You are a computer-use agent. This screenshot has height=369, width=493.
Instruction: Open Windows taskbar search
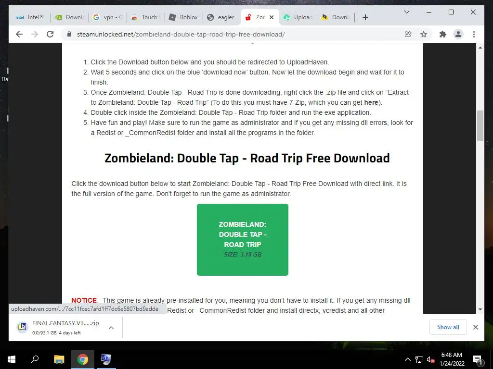35,359
